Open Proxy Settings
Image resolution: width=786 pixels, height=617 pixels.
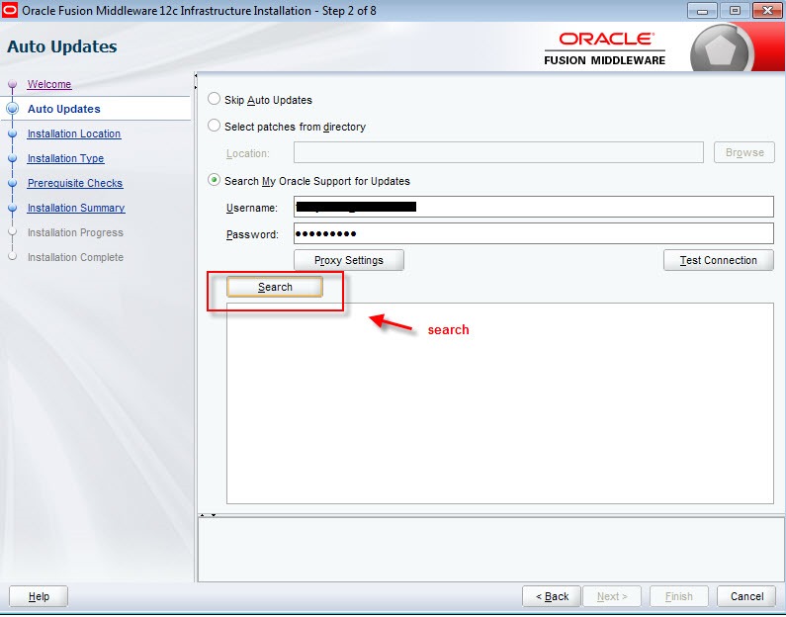coord(348,260)
